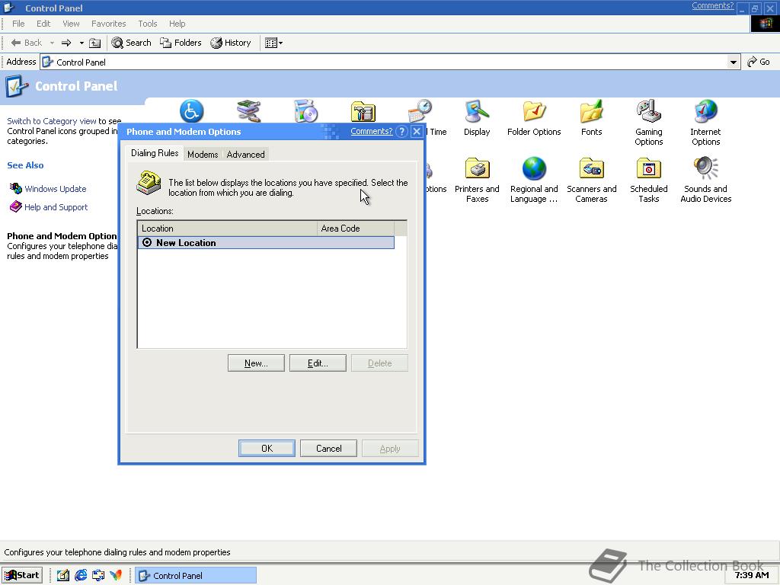Open the Favorites menu
780x585 pixels.
pos(108,24)
